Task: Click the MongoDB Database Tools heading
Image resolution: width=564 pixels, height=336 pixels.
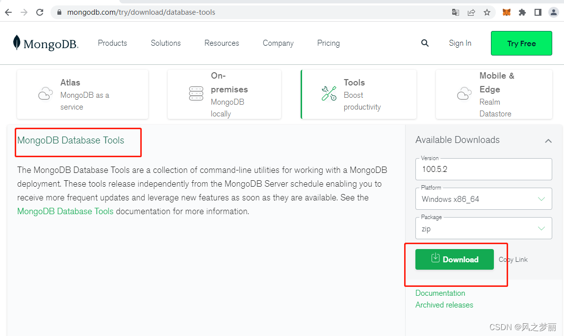Action: [x=71, y=140]
